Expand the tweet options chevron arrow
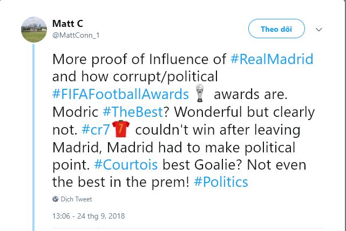Screen dimensions: 346x231 pos(318,29)
